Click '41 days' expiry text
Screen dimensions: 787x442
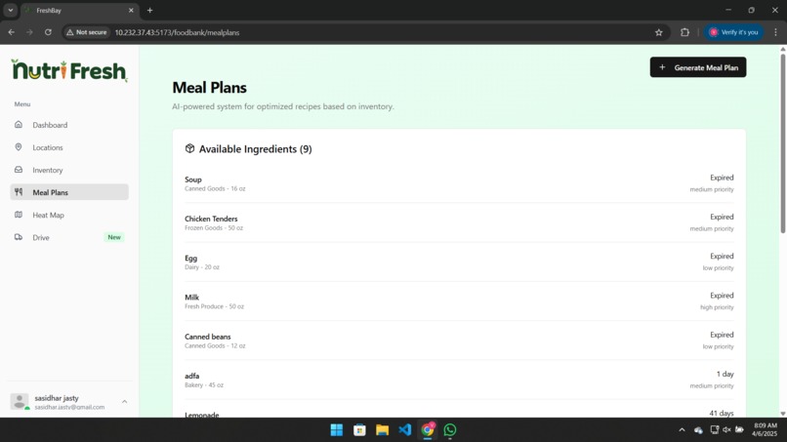pos(722,413)
